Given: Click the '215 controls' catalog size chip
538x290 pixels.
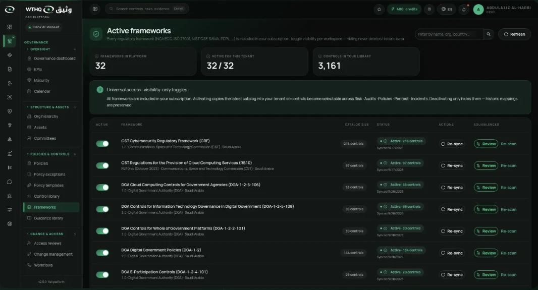Looking at the screenshot, I should (x=353, y=144).
